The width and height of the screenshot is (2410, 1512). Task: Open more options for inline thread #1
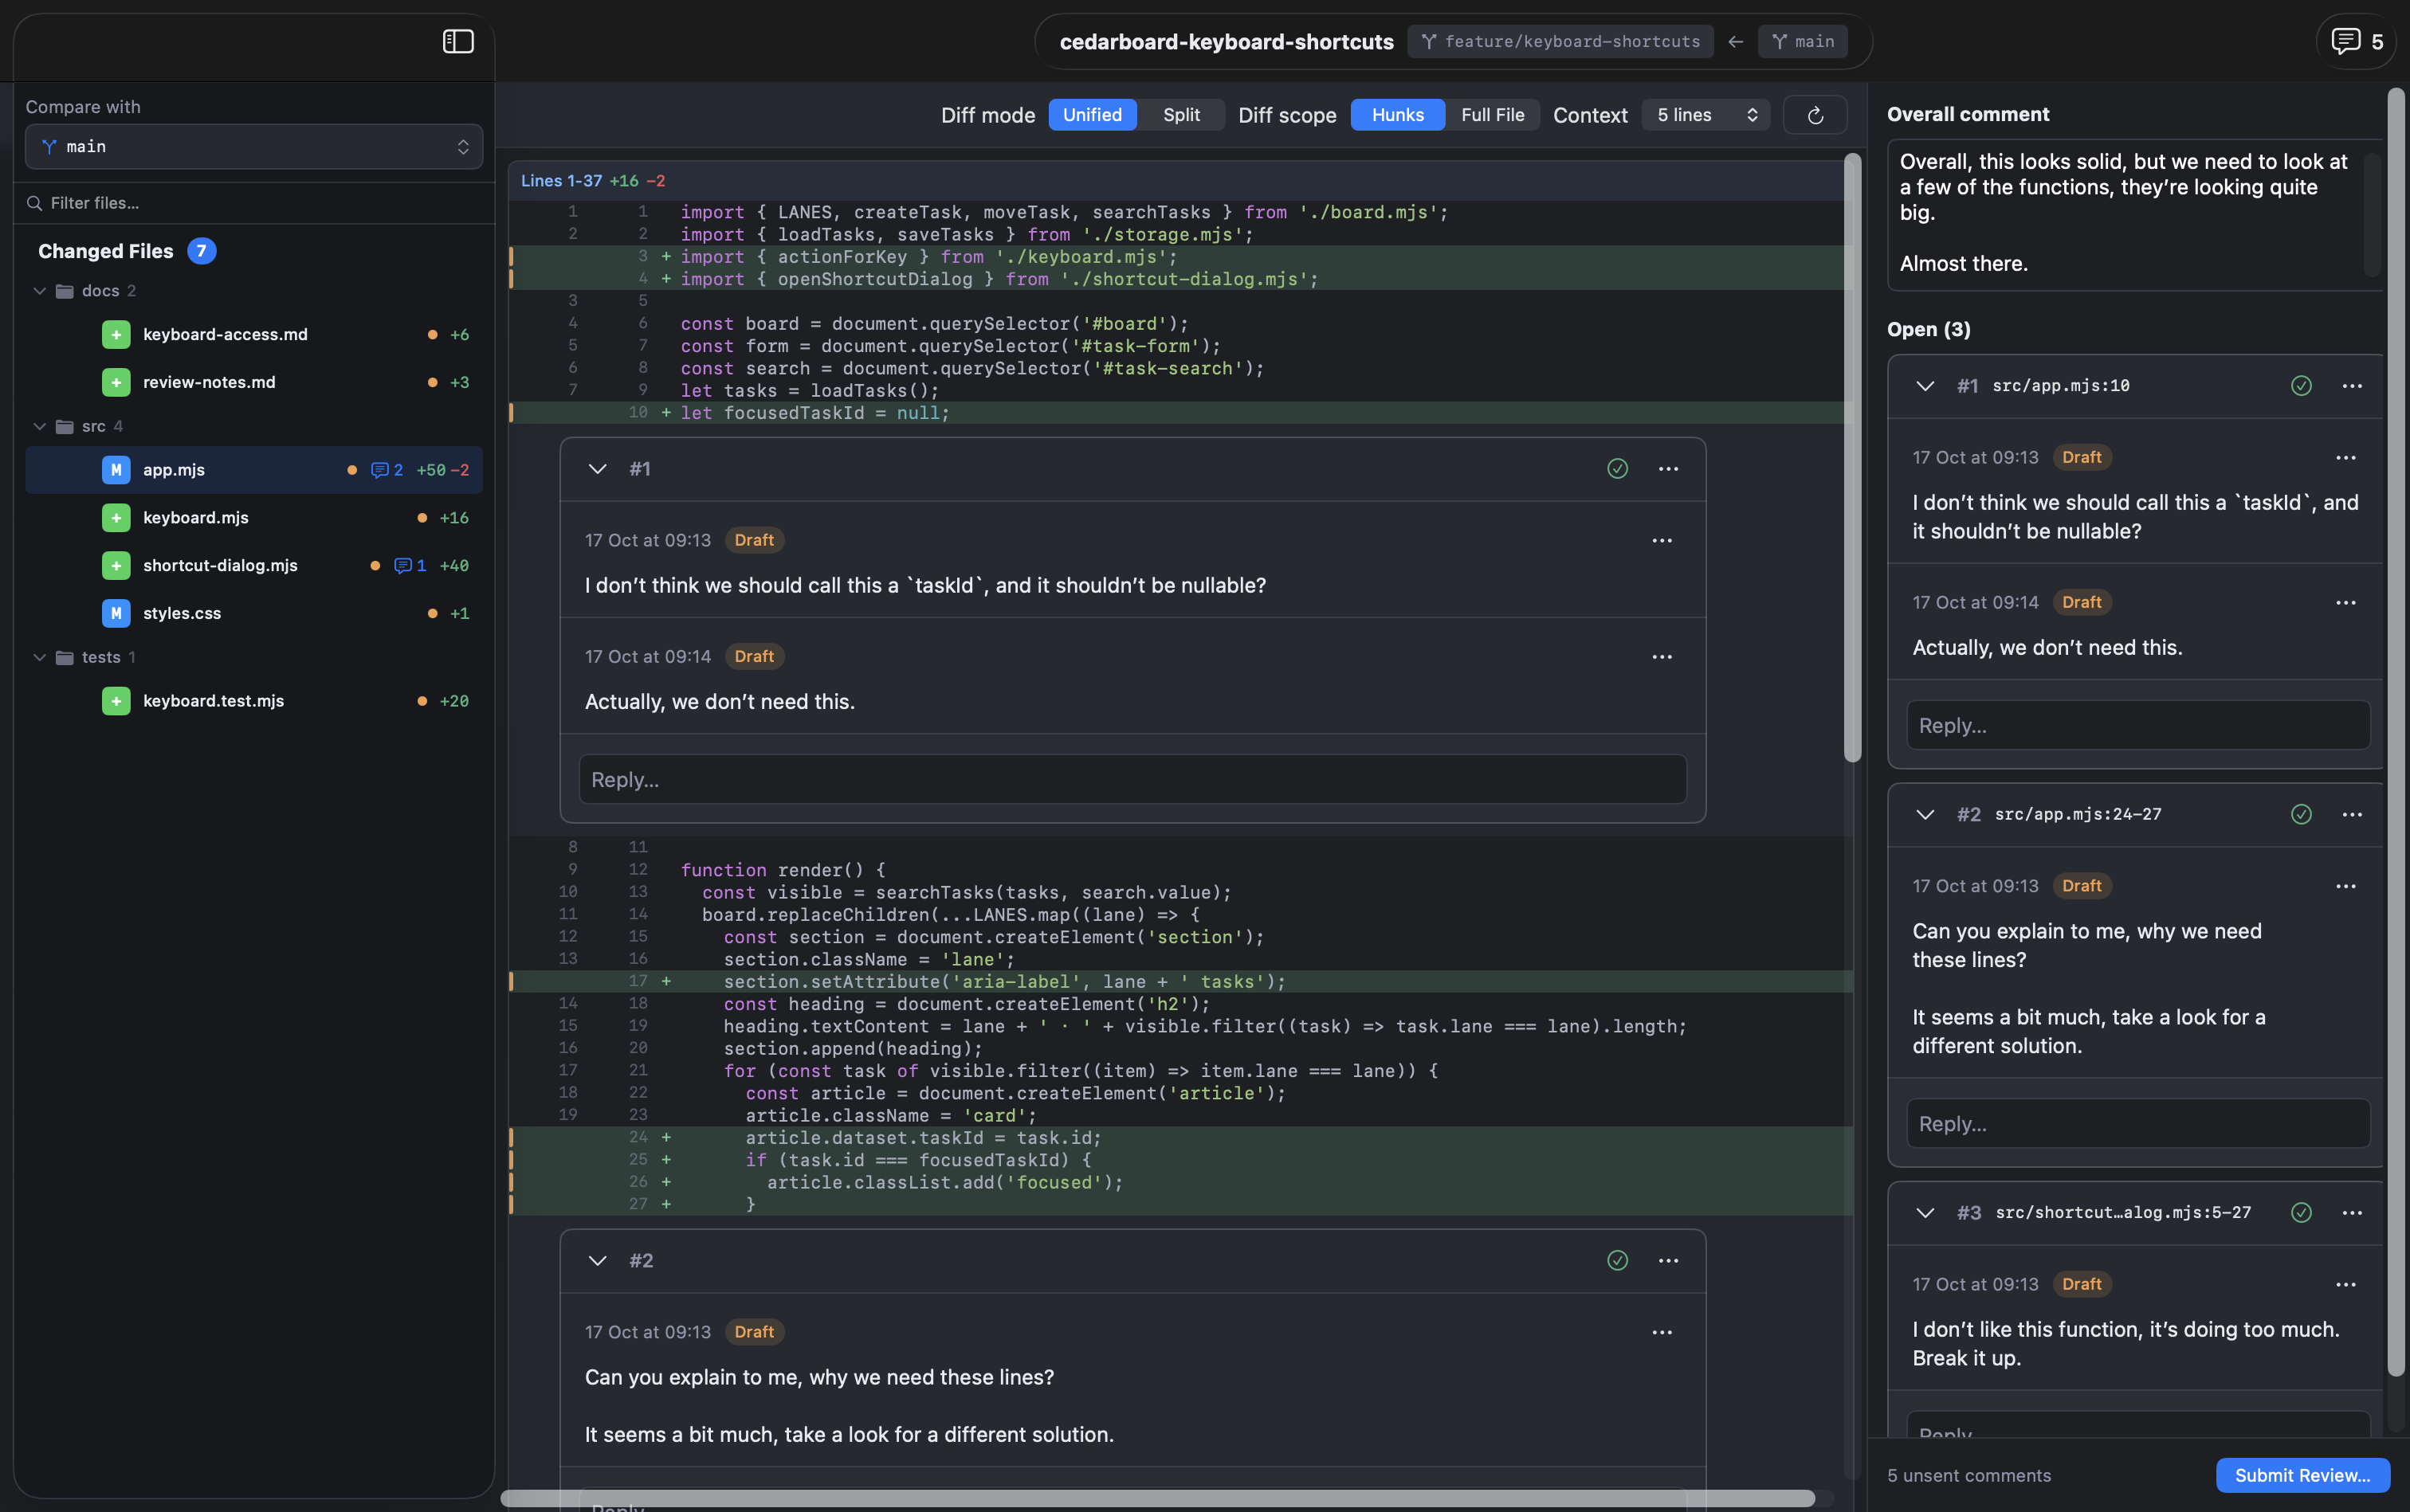click(x=1669, y=469)
